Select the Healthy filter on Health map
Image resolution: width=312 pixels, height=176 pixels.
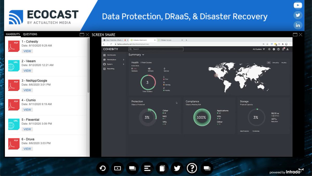click(284, 63)
